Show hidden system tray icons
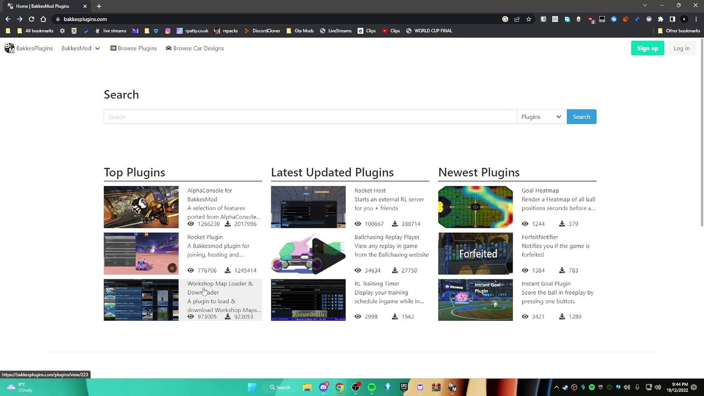Screen dimensions: 704x396 tap(556, 387)
